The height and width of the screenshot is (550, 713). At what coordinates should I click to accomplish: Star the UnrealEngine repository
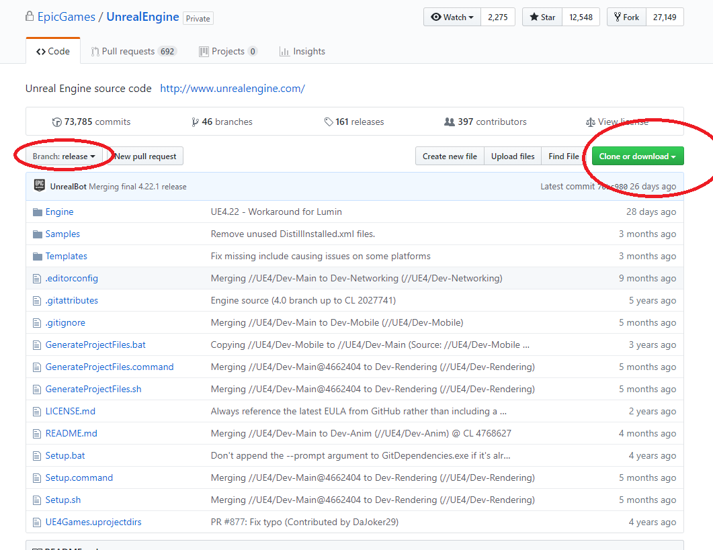(x=542, y=17)
